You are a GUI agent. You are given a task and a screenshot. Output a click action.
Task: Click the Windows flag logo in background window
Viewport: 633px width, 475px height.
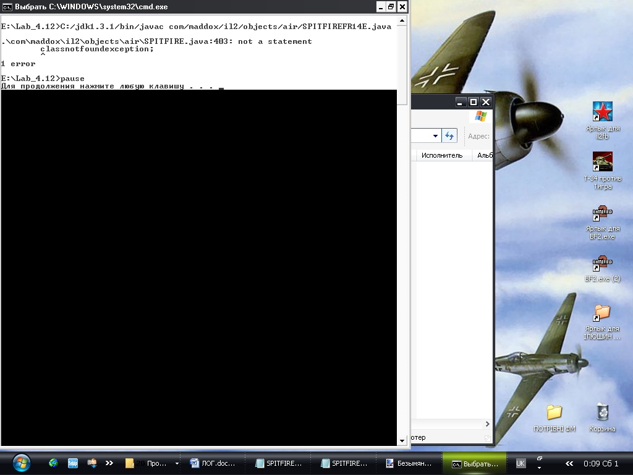pos(481,116)
